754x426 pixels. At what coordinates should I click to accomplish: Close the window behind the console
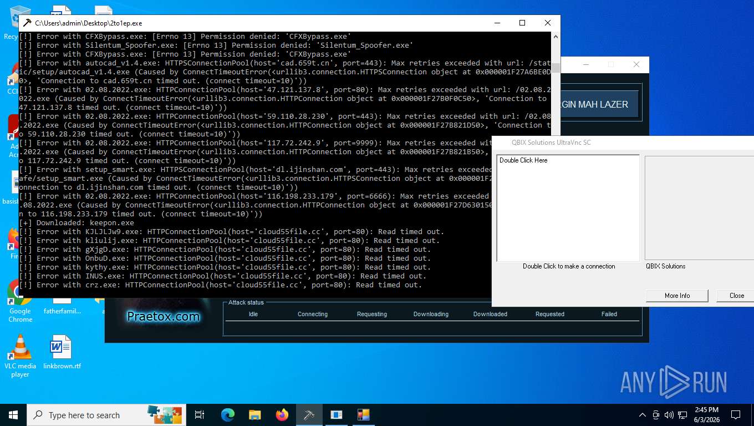pos(636,64)
